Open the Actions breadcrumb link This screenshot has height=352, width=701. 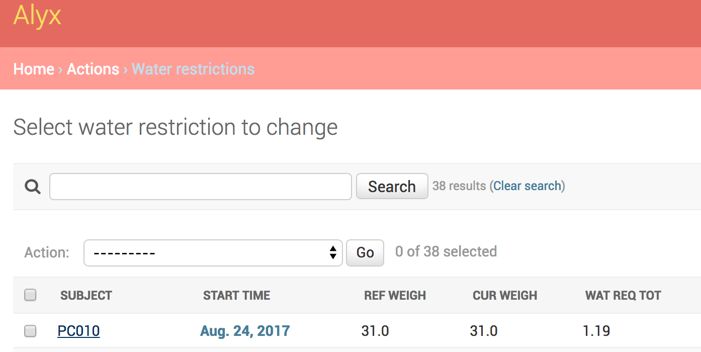[93, 69]
